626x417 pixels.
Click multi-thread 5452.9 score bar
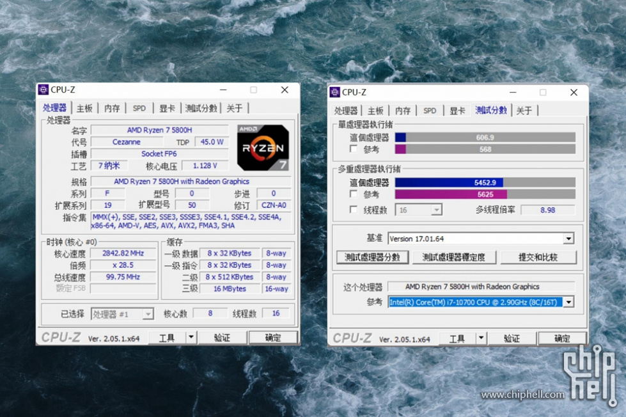point(485,182)
